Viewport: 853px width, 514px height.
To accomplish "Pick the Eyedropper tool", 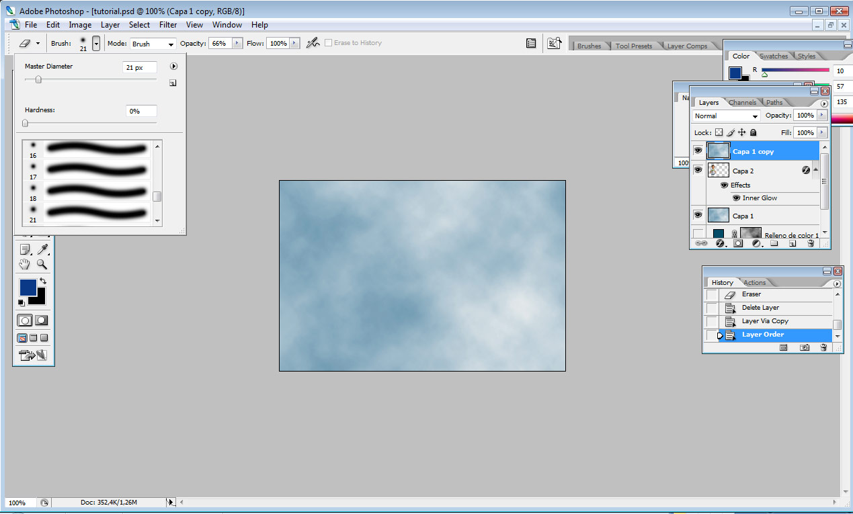I will pyautogui.click(x=42, y=249).
